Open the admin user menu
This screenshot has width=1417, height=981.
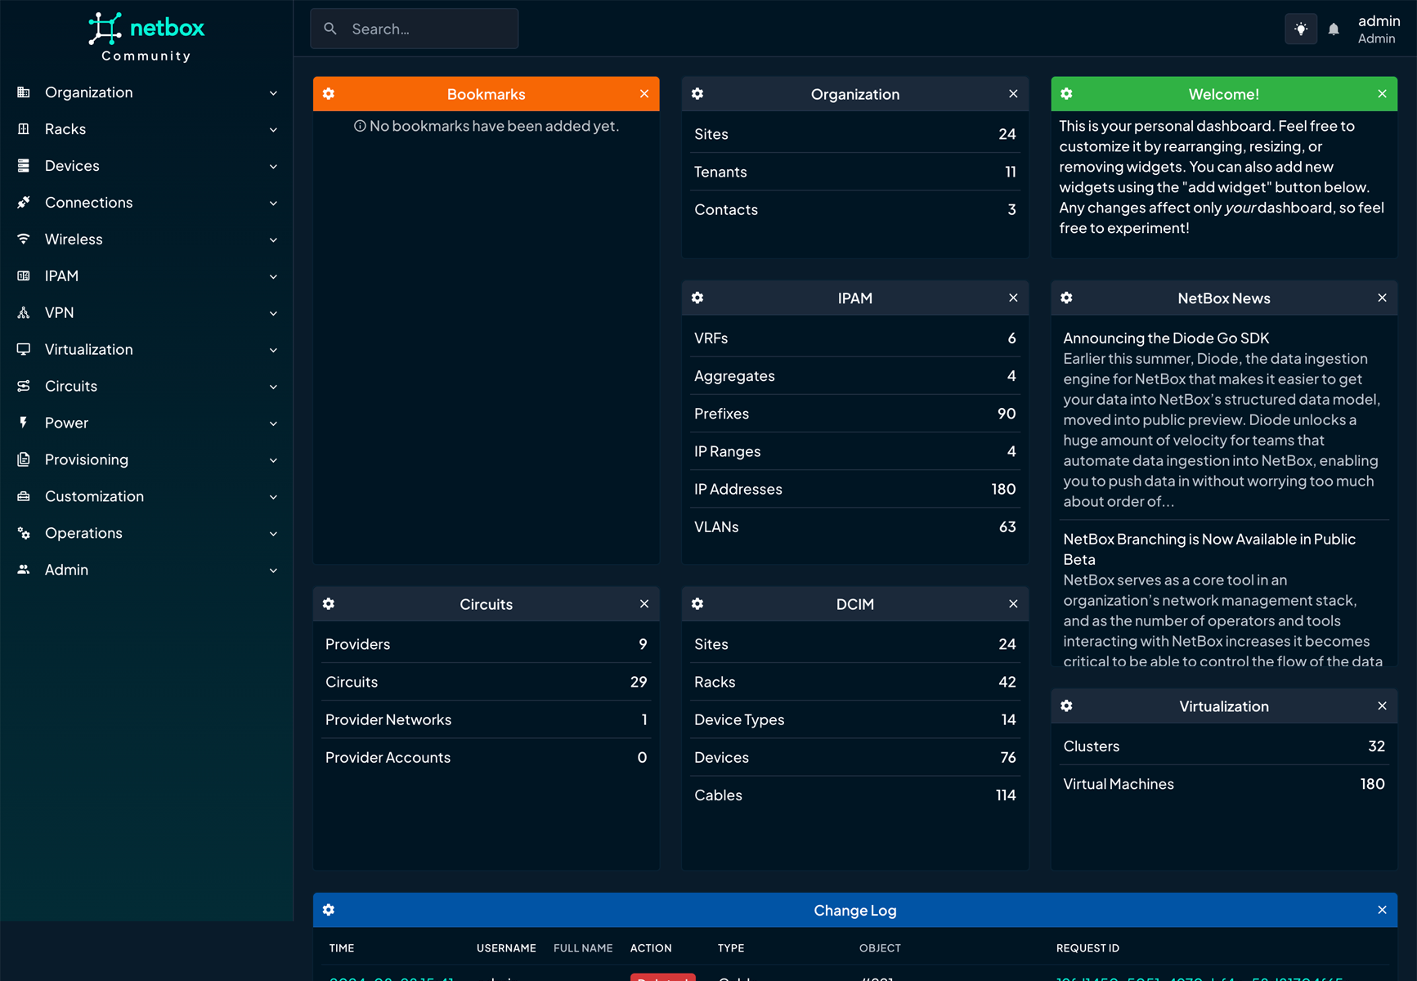pos(1379,29)
